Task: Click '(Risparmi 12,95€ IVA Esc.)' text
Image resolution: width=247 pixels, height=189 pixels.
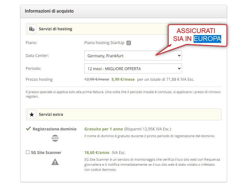Action: (x=148, y=129)
